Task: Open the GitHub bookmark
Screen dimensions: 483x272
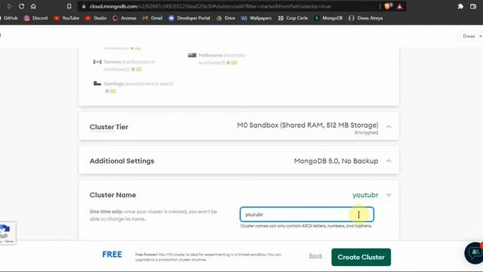Action: pyautogui.click(x=9, y=18)
